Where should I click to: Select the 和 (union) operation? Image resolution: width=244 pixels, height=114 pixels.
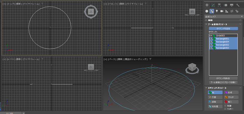(215, 92)
